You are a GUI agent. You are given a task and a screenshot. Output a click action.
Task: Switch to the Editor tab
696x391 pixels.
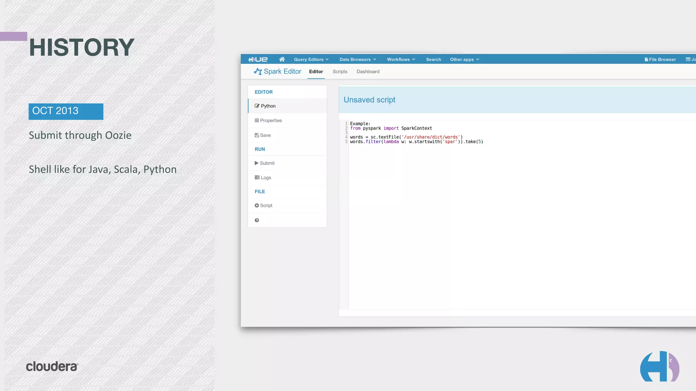click(x=316, y=72)
